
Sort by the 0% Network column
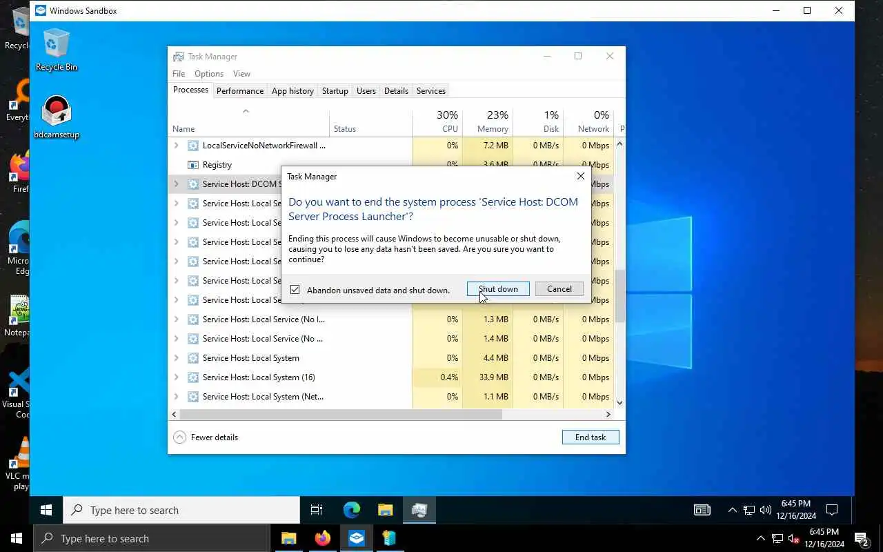588,121
